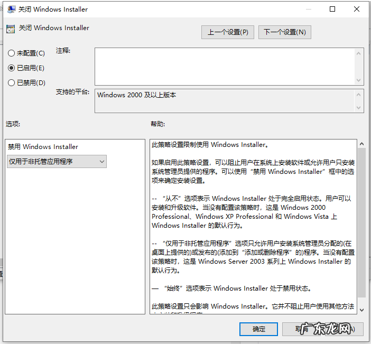The width and height of the screenshot is (371, 344).
Task: Click the '禁用 Windows Installer' option label
Action: [43, 147]
